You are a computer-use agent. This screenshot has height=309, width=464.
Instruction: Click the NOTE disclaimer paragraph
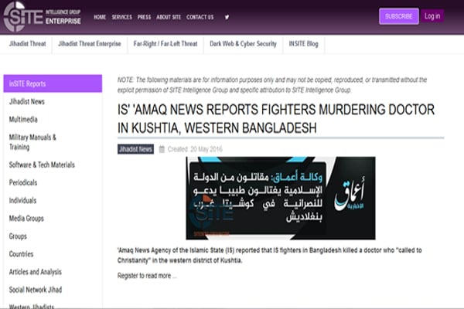(272, 85)
